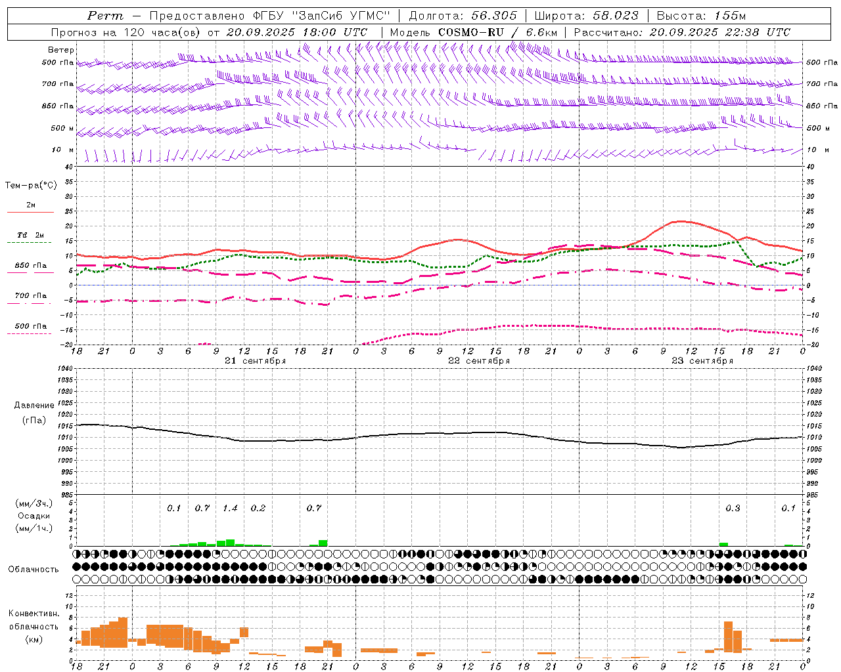Click the "Ветер" wind panel label
The height and width of the screenshot is (672, 841).
pos(61,50)
